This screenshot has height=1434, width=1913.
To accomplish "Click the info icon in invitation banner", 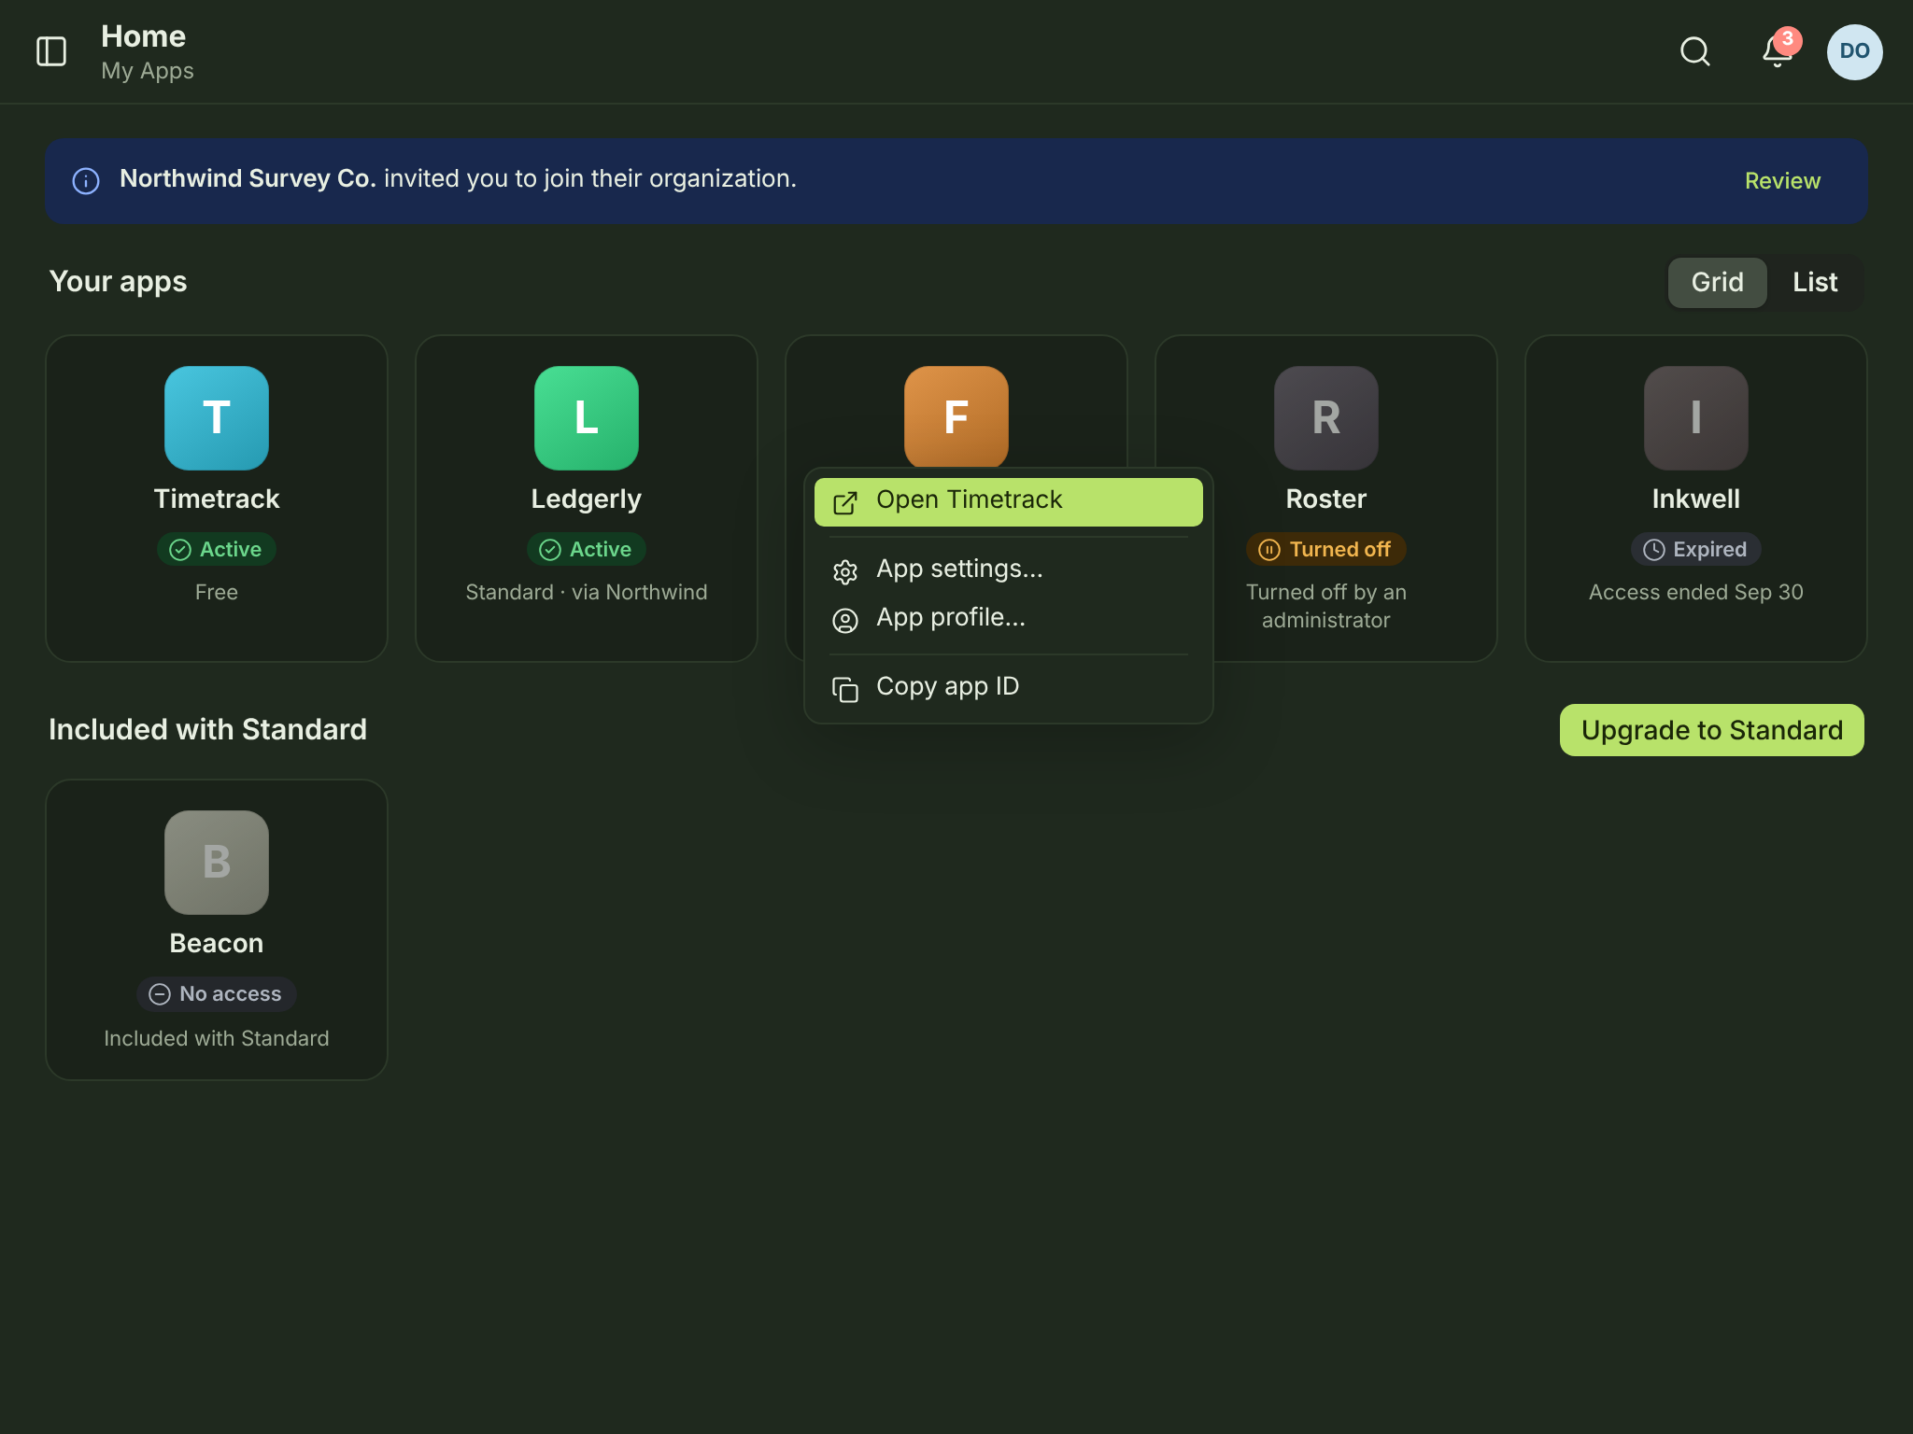I will pos(86,180).
